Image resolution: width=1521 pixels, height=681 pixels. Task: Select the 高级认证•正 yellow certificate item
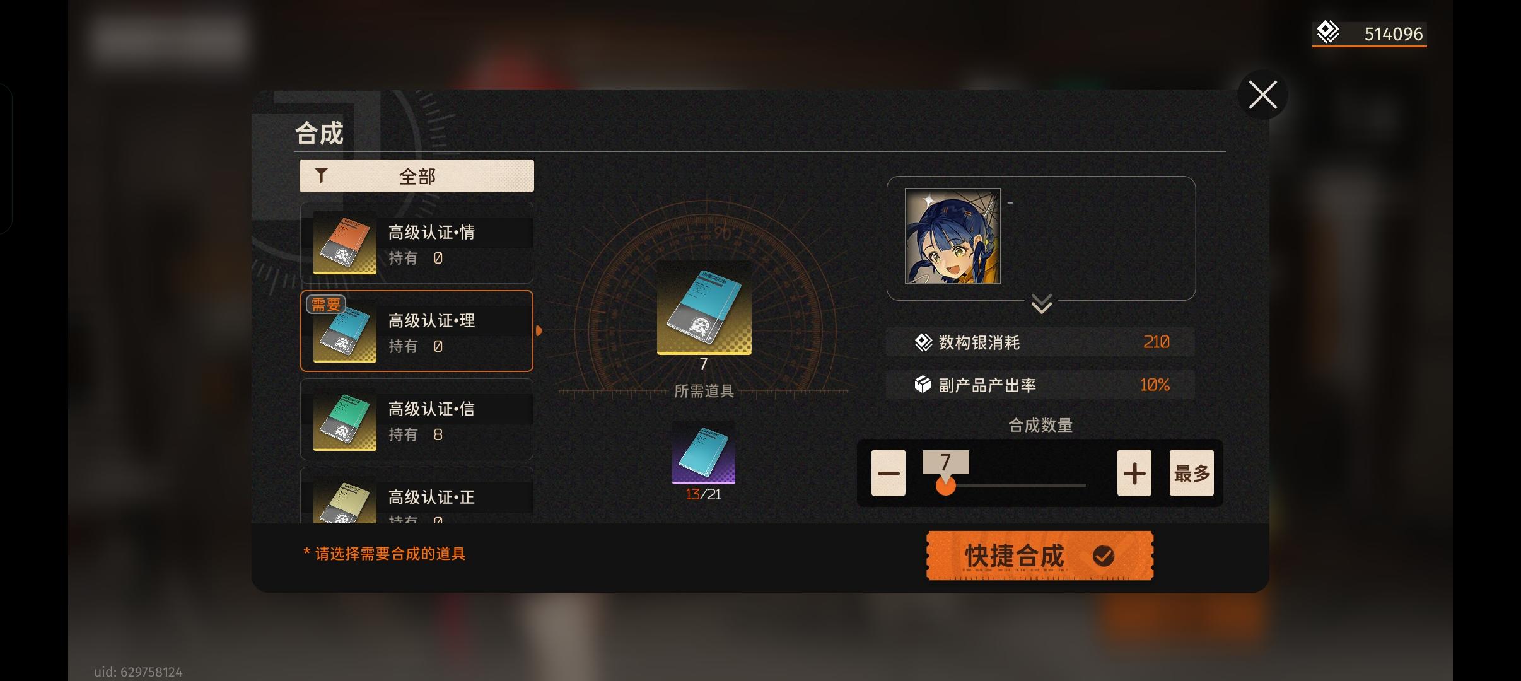417,496
